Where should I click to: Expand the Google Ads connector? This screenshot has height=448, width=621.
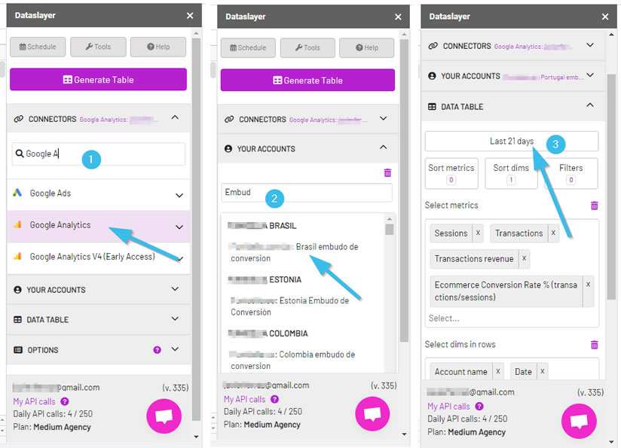coord(179,195)
